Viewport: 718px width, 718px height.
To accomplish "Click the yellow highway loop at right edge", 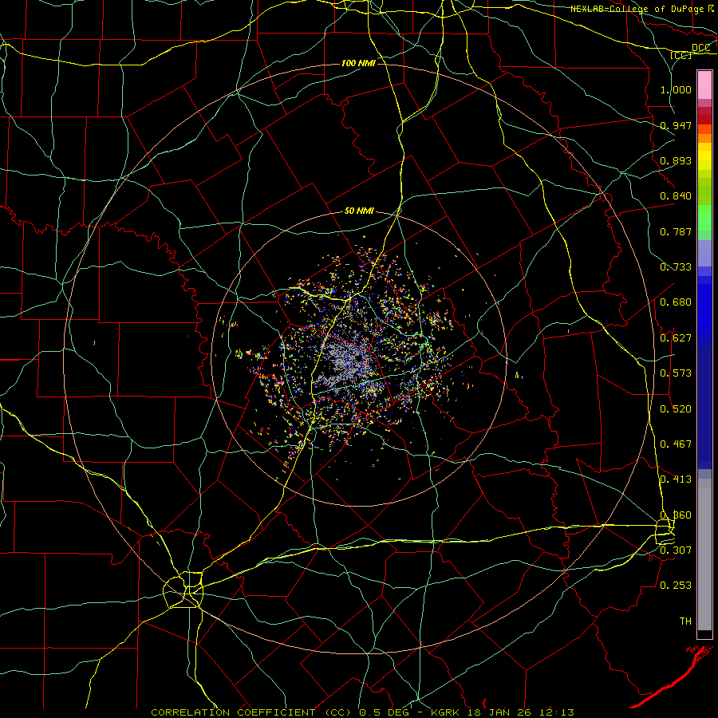I will click(665, 531).
